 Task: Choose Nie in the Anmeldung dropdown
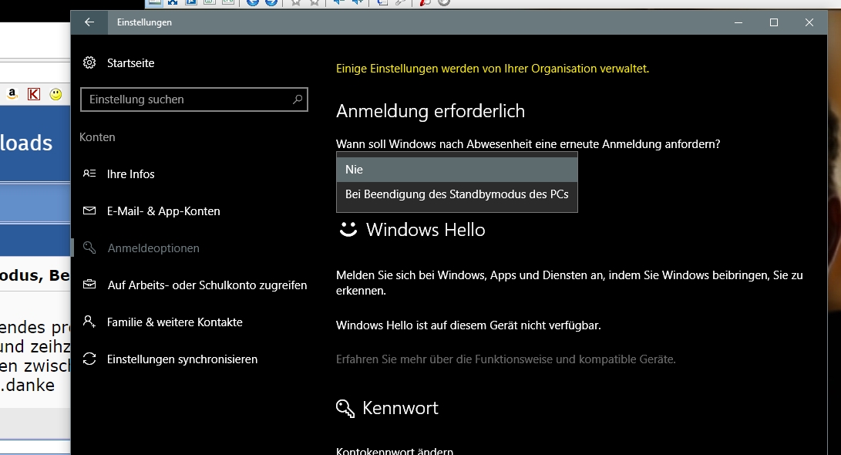pyautogui.click(x=457, y=170)
